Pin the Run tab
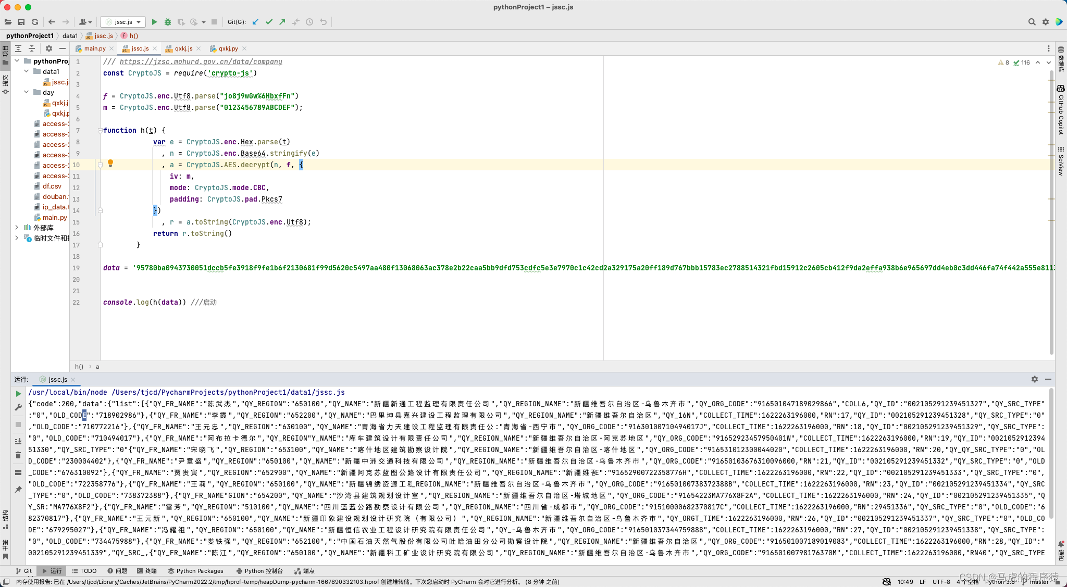The image size is (1067, 587). 18,490
